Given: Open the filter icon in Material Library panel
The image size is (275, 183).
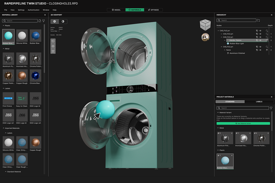Looking at the screenshot, I should point(43,21).
